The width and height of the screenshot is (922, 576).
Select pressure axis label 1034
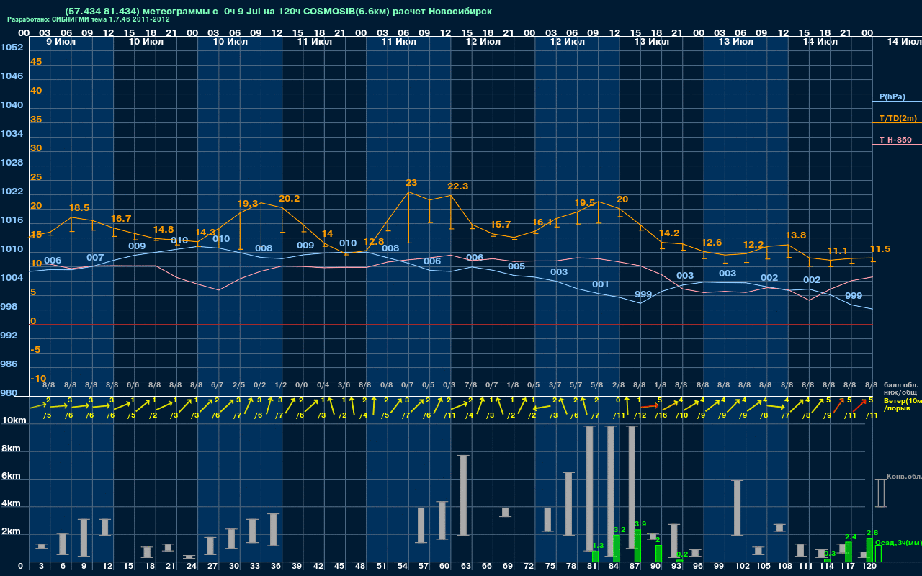11,134
